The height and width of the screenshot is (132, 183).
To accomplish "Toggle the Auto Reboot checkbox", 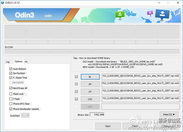I will [x=11, y=69].
